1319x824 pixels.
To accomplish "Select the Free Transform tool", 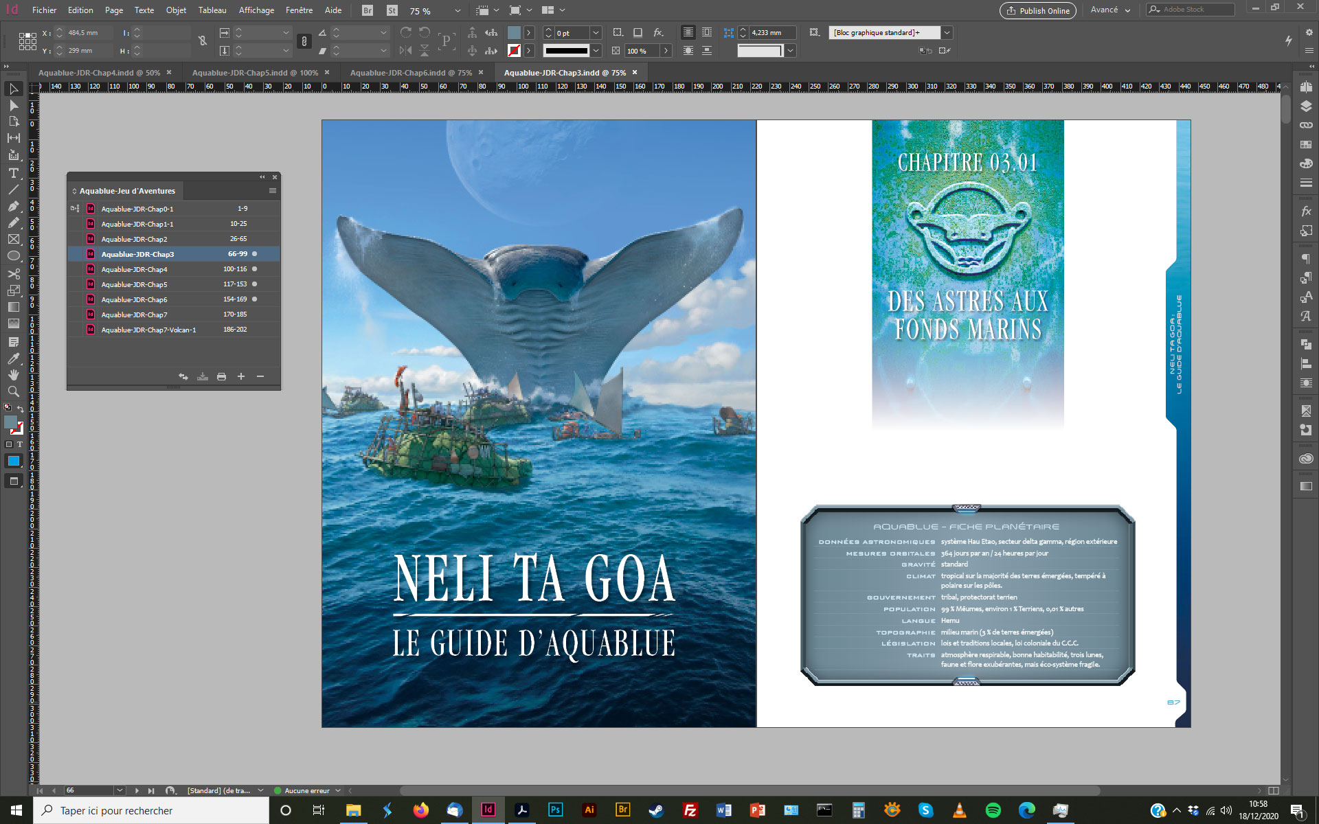I will 13,290.
